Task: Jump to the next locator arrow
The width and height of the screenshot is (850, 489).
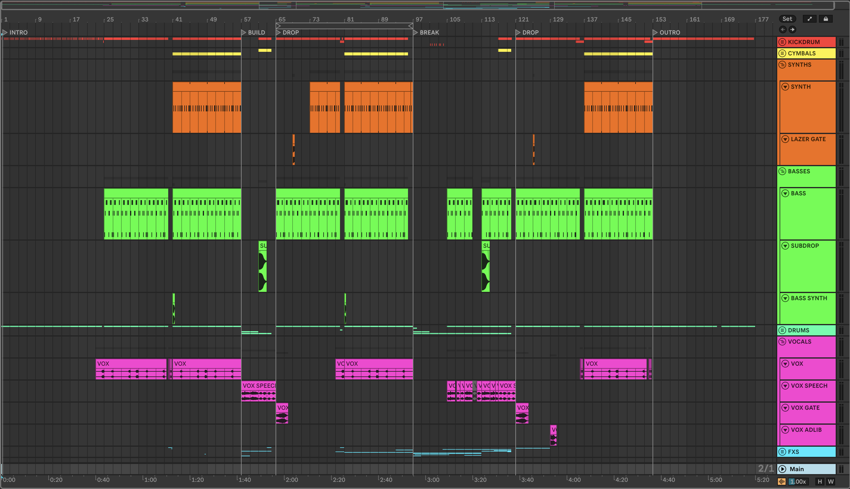Action: click(x=792, y=29)
